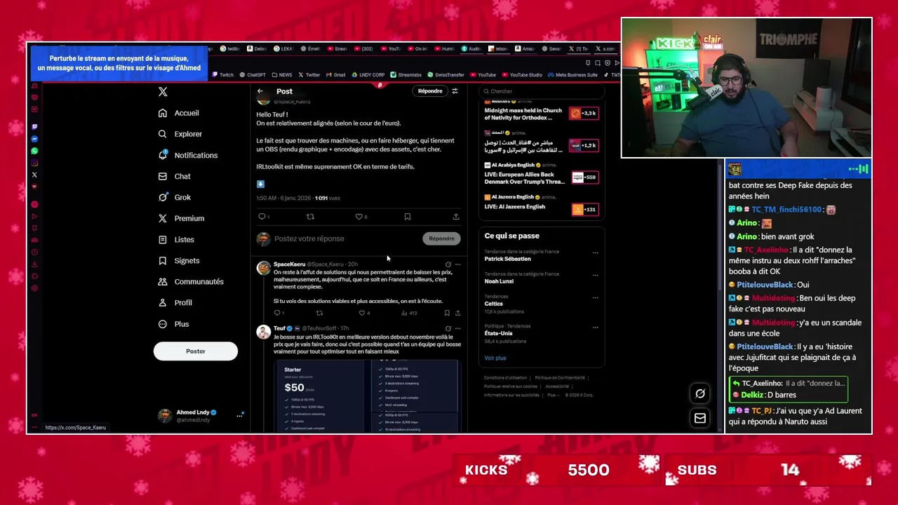
Task: Open Noah Lunsi trend
Action: point(499,281)
